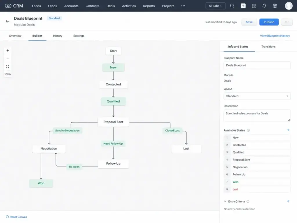Add a new state with plus icon
297x223 pixels.
[x=288, y=130]
